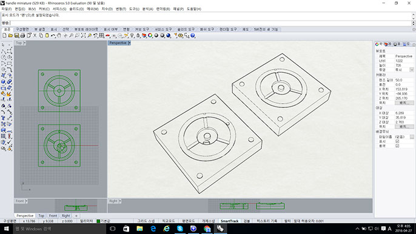This screenshot has width=416, height=234.
Task: Click the 구성평면 entry in status bar
Action: coord(10,221)
